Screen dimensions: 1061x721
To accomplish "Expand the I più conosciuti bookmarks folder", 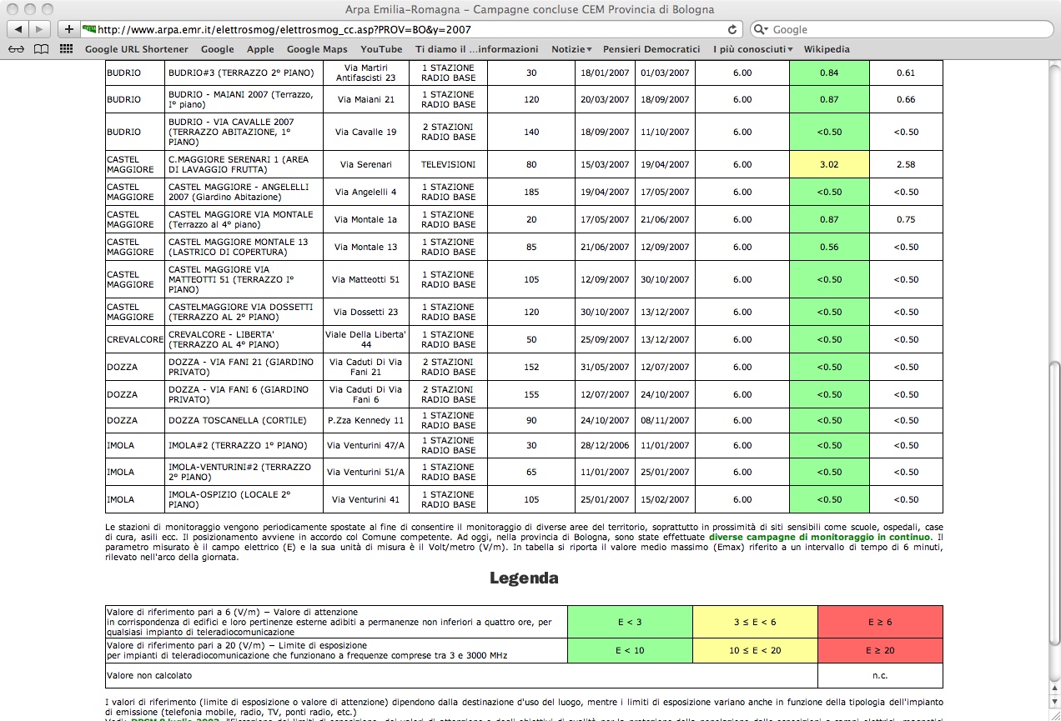I will pos(753,49).
